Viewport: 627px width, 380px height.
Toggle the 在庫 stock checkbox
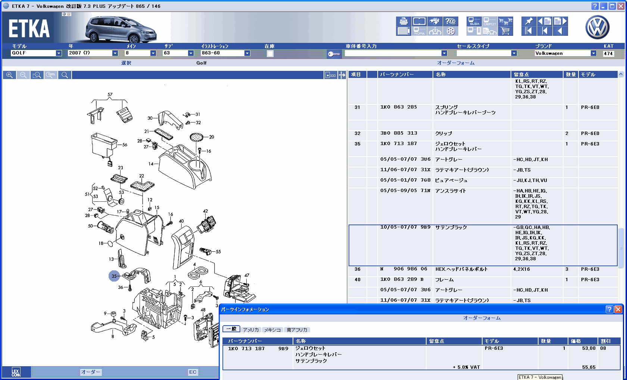[x=270, y=53]
